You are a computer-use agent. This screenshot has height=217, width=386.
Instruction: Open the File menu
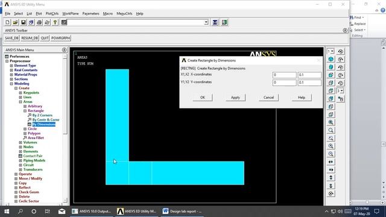pyautogui.click(x=8, y=13)
